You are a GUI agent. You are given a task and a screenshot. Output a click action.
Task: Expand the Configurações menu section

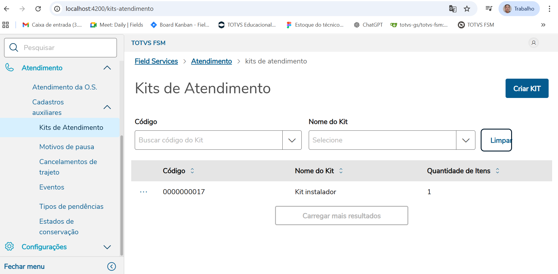107,247
